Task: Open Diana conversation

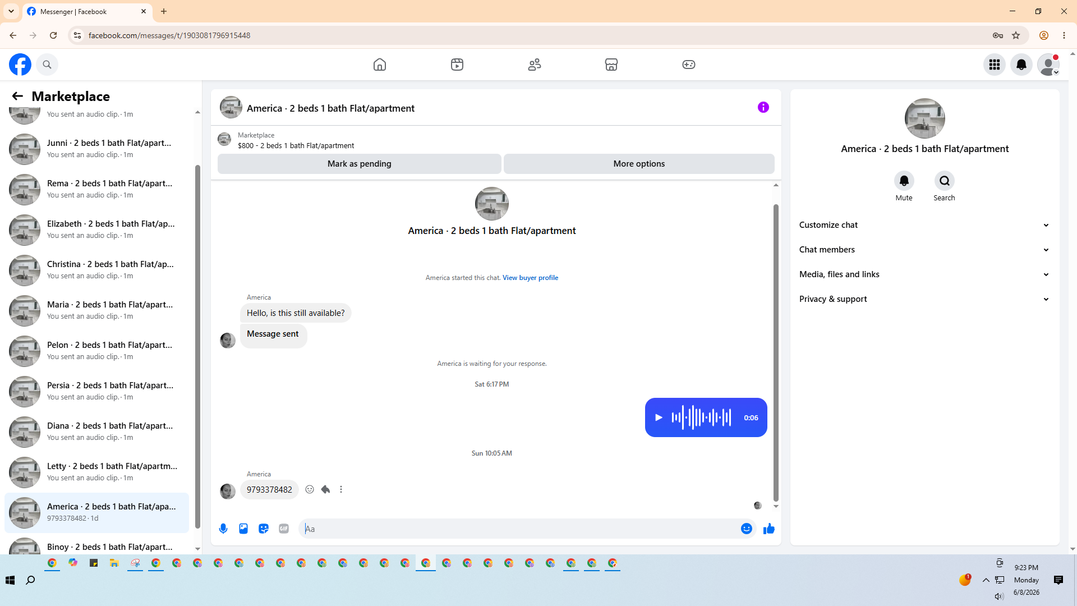Action: point(96,431)
